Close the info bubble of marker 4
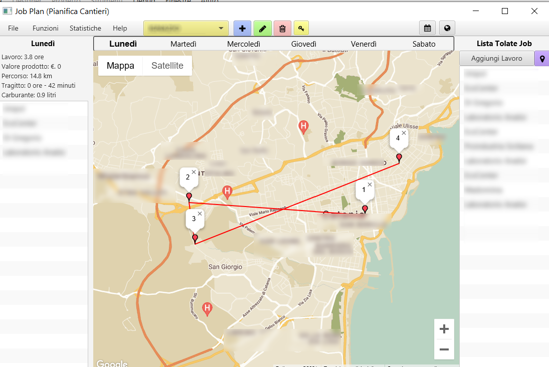 tap(404, 133)
